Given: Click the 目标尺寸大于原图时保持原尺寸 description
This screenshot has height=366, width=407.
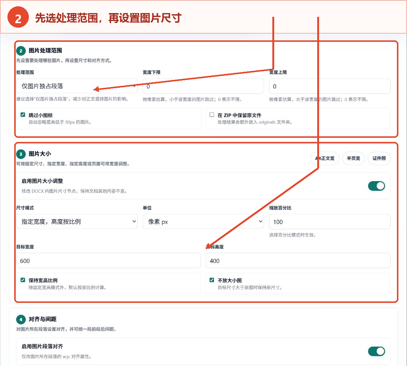Looking at the screenshot, I should click(x=250, y=288).
